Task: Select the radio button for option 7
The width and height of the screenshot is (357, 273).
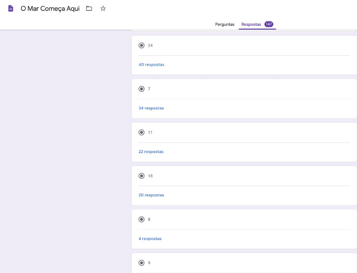Action: coord(142,89)
